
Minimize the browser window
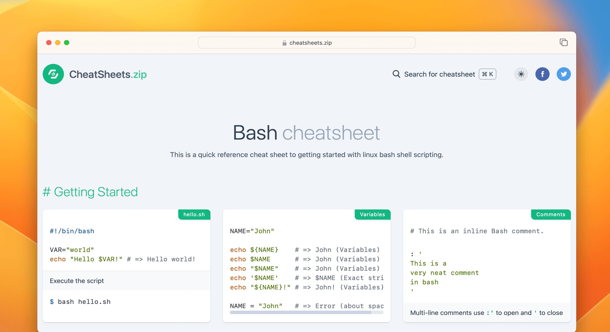[58, 43]
